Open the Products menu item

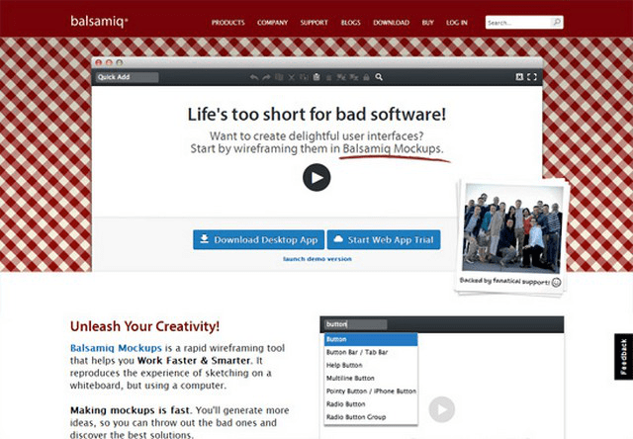(228, 22)
